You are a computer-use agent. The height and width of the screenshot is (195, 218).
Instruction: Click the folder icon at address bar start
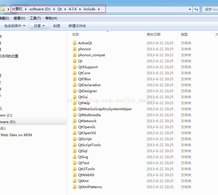(x=3, y=9)
